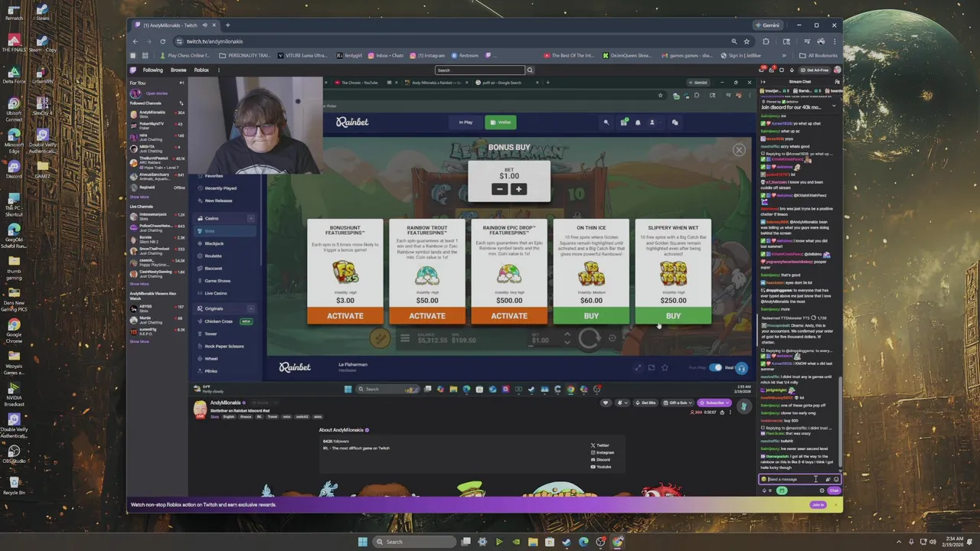Open stream more options dots below video
Screen dimensions: 980x551
pyautogui.click(x=730, y=412)
